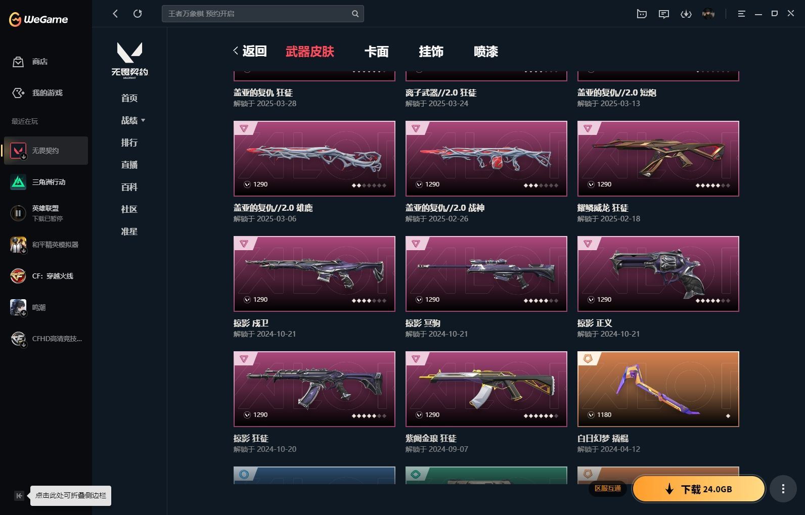Open the 商店 store icon in sidebar
805x515 pixels.
click(18, 62)
